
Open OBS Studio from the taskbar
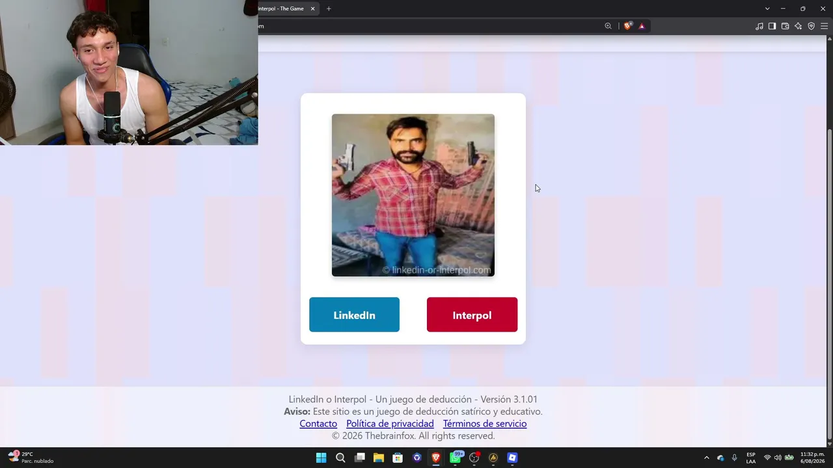(474, 458)
